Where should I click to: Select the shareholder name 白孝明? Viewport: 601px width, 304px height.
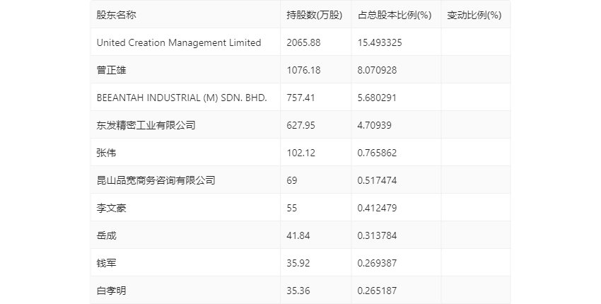tap(111, 291)
